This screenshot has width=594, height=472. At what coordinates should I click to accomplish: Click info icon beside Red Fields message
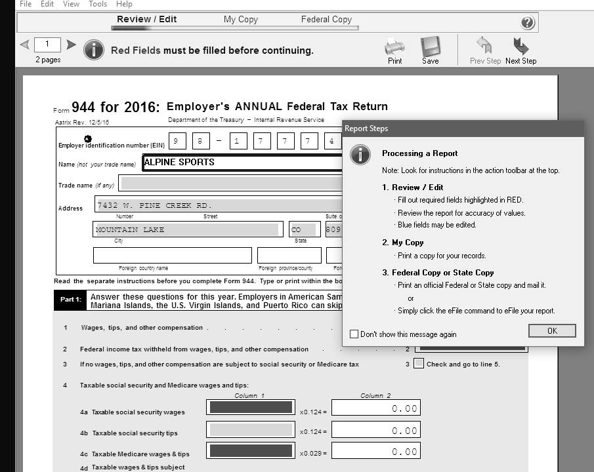click(x=94, y=50)
